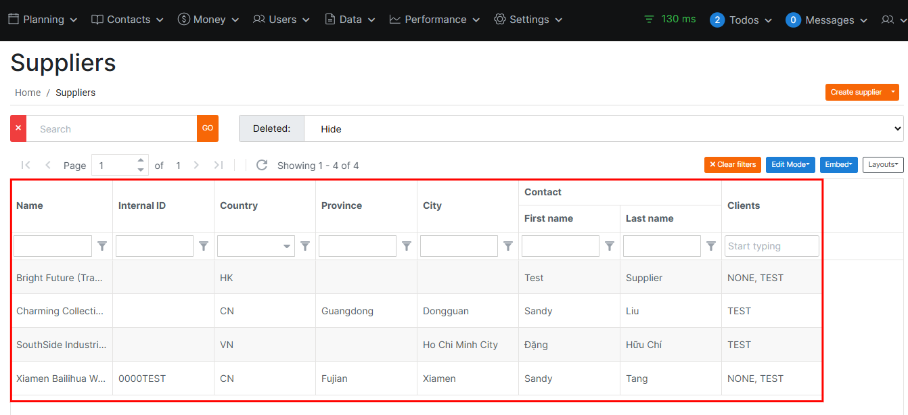
Task: Open the Todos dropdown
Action: 741,20
